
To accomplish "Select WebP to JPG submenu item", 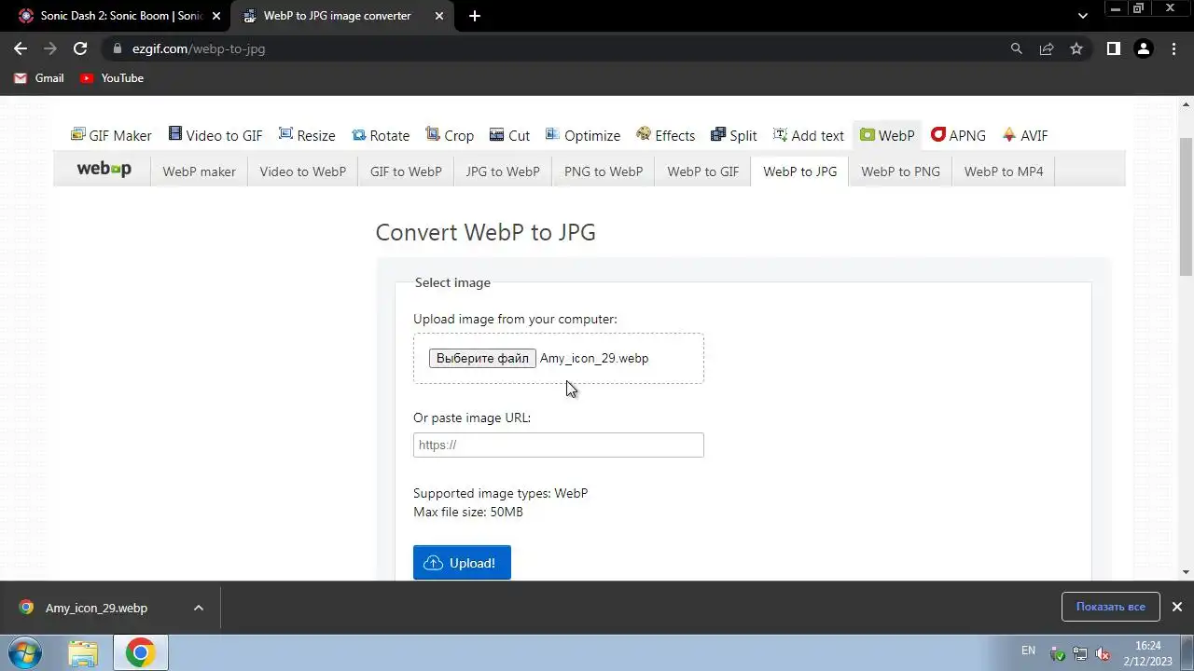I will [x=799, y=171].
